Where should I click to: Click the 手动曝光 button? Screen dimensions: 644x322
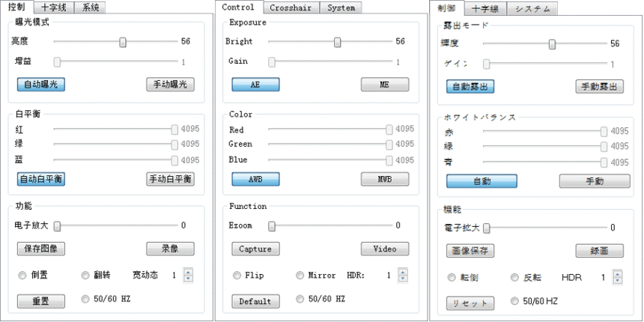tap(171, 85)
